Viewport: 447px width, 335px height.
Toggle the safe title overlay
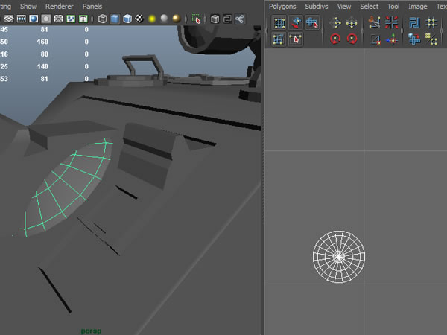[83, 19]
